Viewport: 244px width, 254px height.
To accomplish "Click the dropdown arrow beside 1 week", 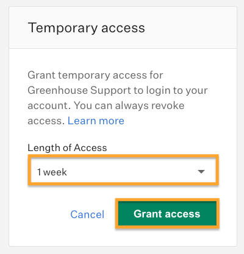I will [201, 172].
